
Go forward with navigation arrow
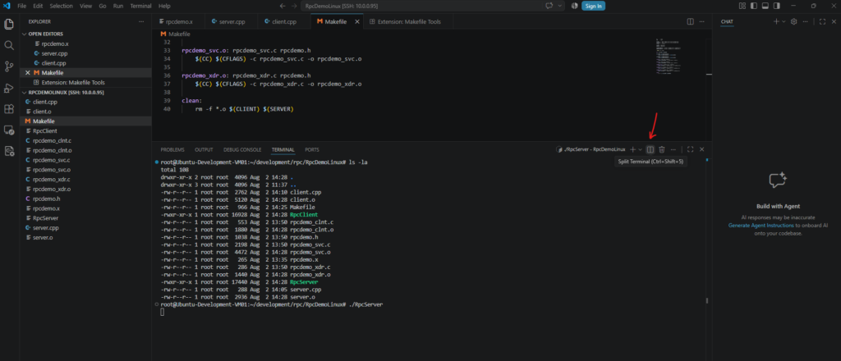point(294,6)
